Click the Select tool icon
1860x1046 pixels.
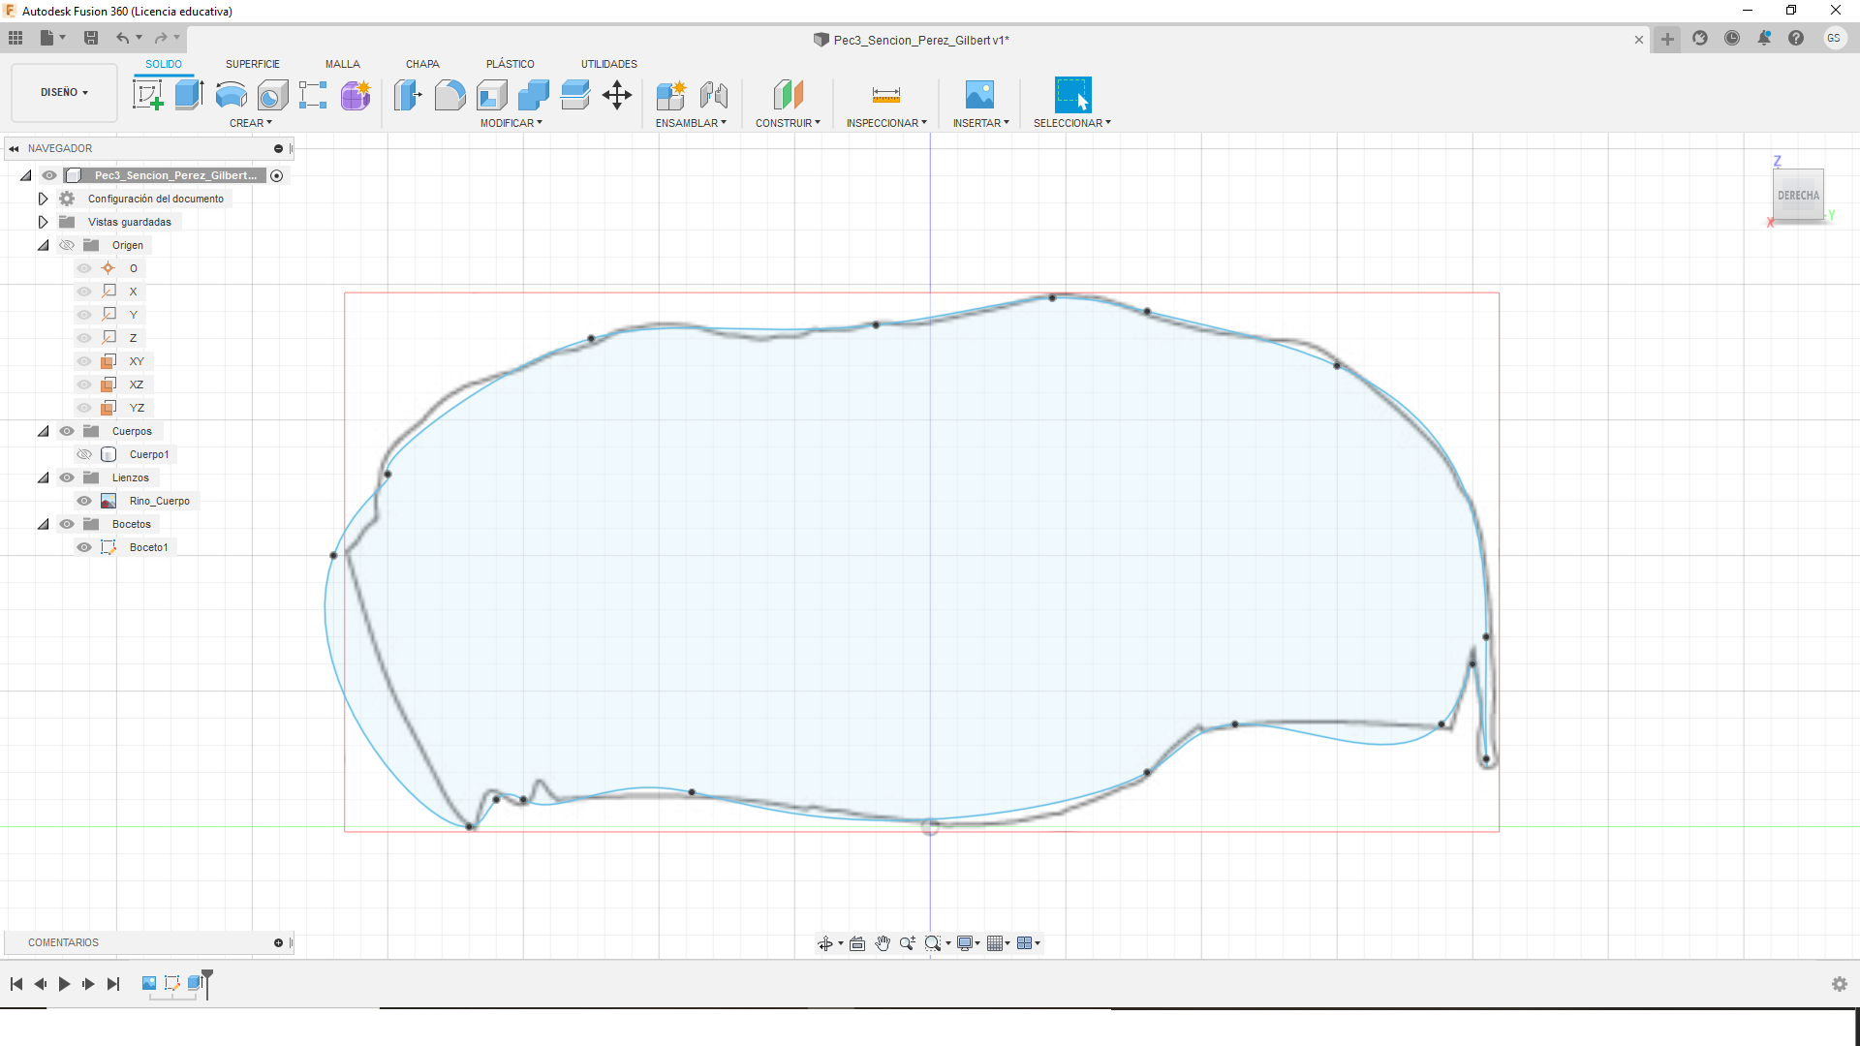pos(1072,95)
